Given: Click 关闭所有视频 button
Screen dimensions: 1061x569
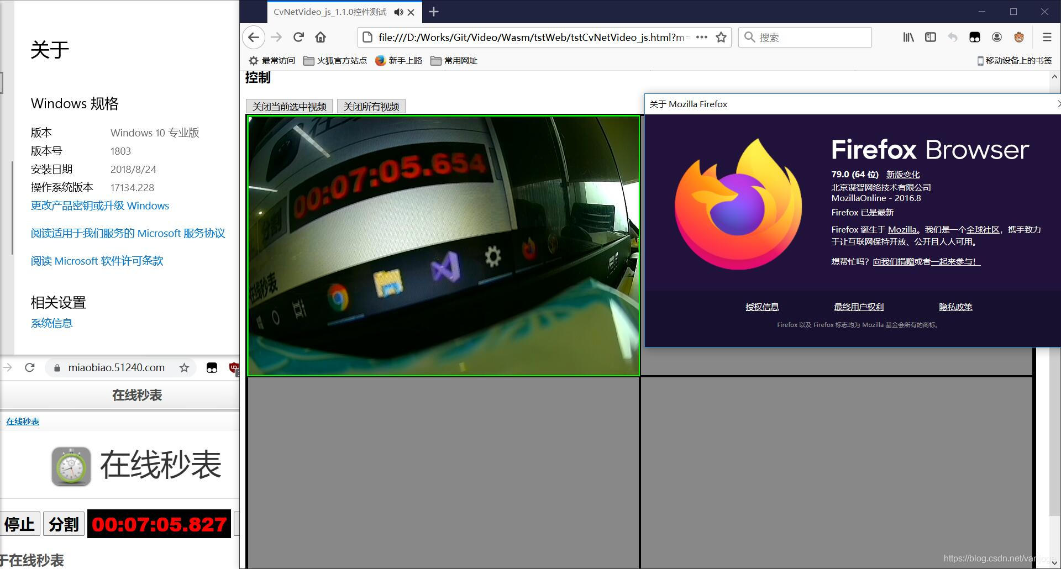Looking at the screenshot, I should pos(371,107).
